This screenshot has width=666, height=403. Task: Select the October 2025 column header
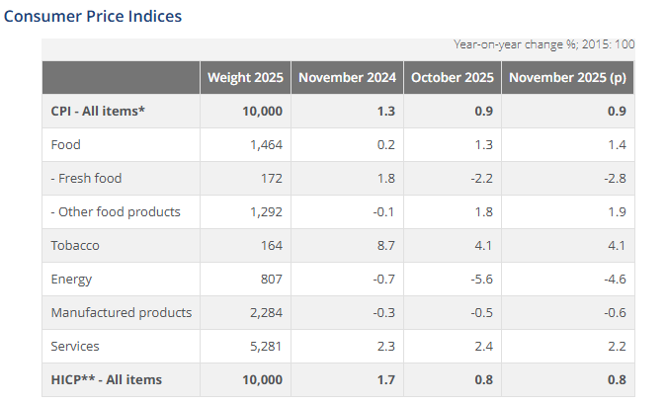click(x=453, y=77)
